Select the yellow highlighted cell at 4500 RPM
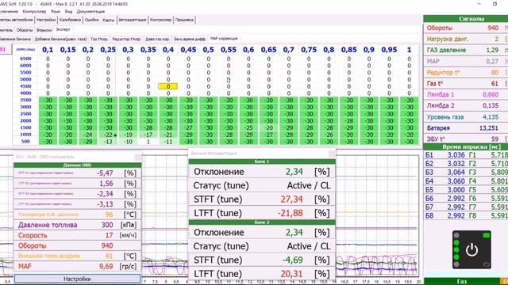This screenshot has width=508, height=285. coord(167,86)
